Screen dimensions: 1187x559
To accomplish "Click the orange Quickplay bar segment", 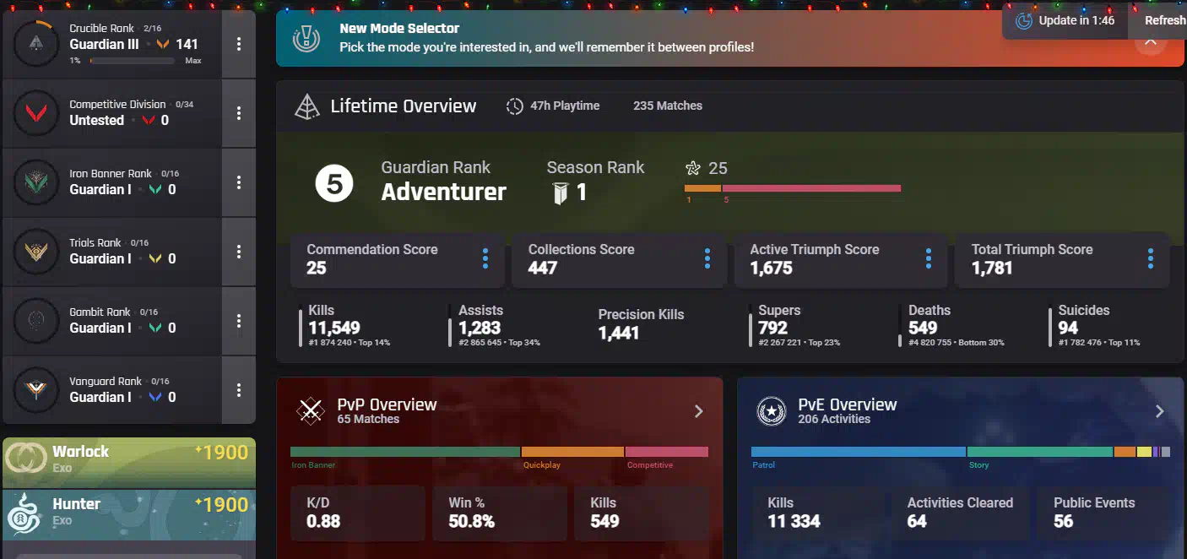I will point(572,452).
